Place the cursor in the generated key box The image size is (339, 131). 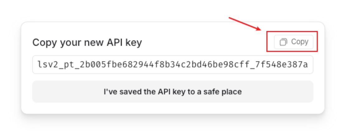(x=173, y=65)
